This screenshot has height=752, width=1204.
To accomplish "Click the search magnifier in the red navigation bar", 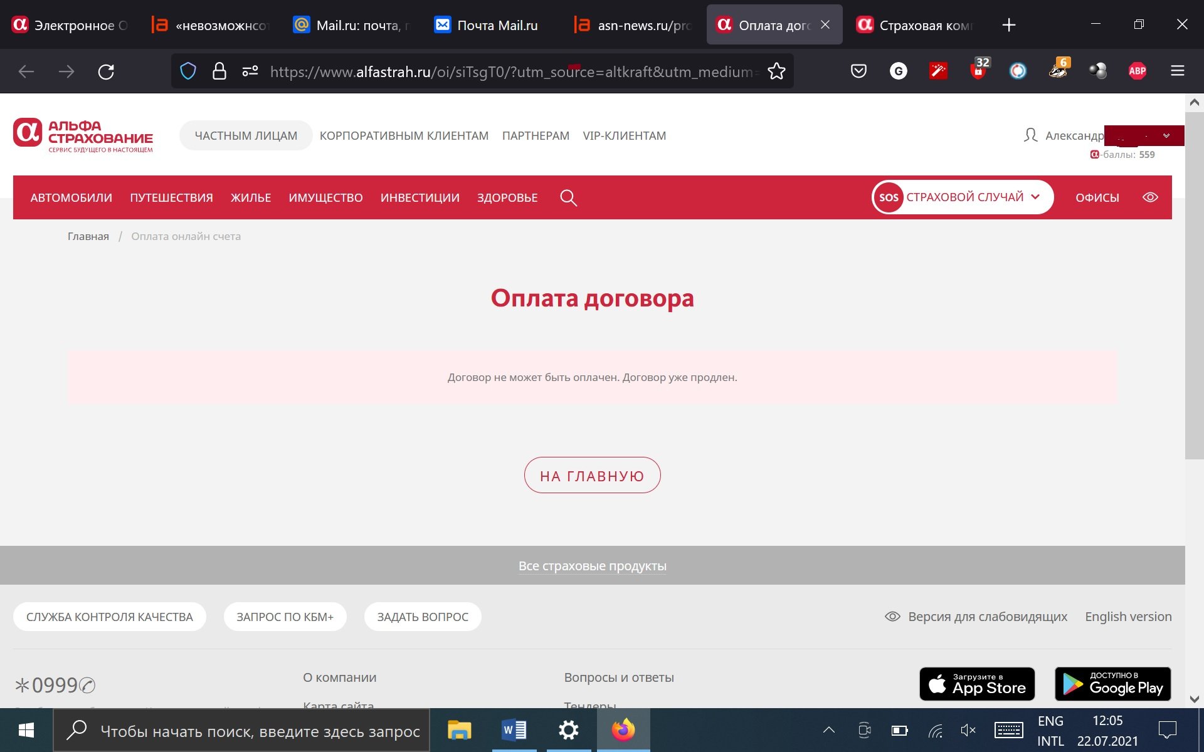I will point(568,198).
